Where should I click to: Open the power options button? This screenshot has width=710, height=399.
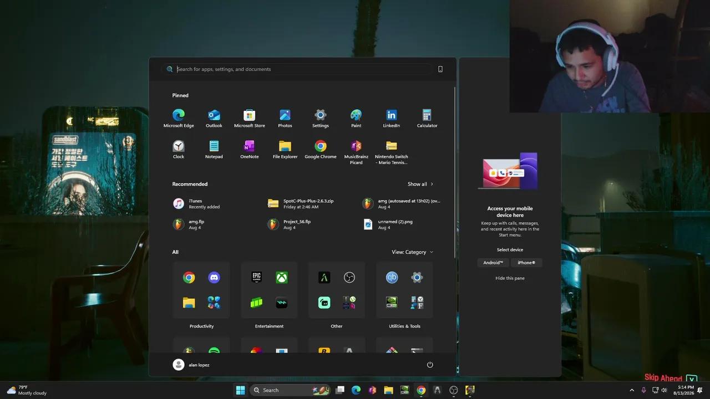[x=430, y=365]
